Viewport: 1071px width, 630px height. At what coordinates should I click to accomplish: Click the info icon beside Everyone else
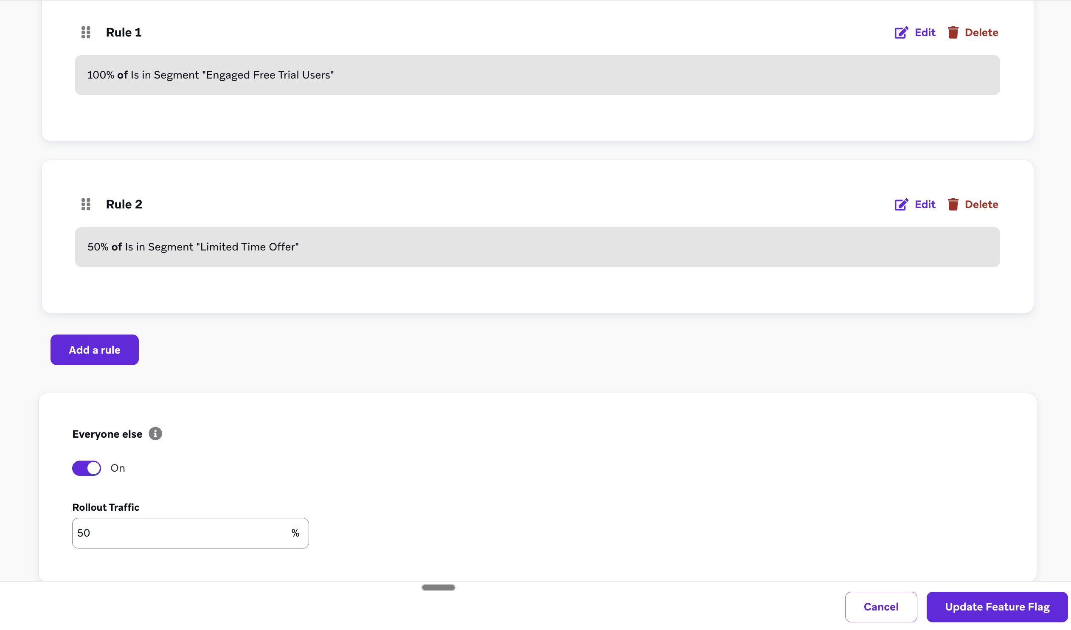(x=155, y=433)
